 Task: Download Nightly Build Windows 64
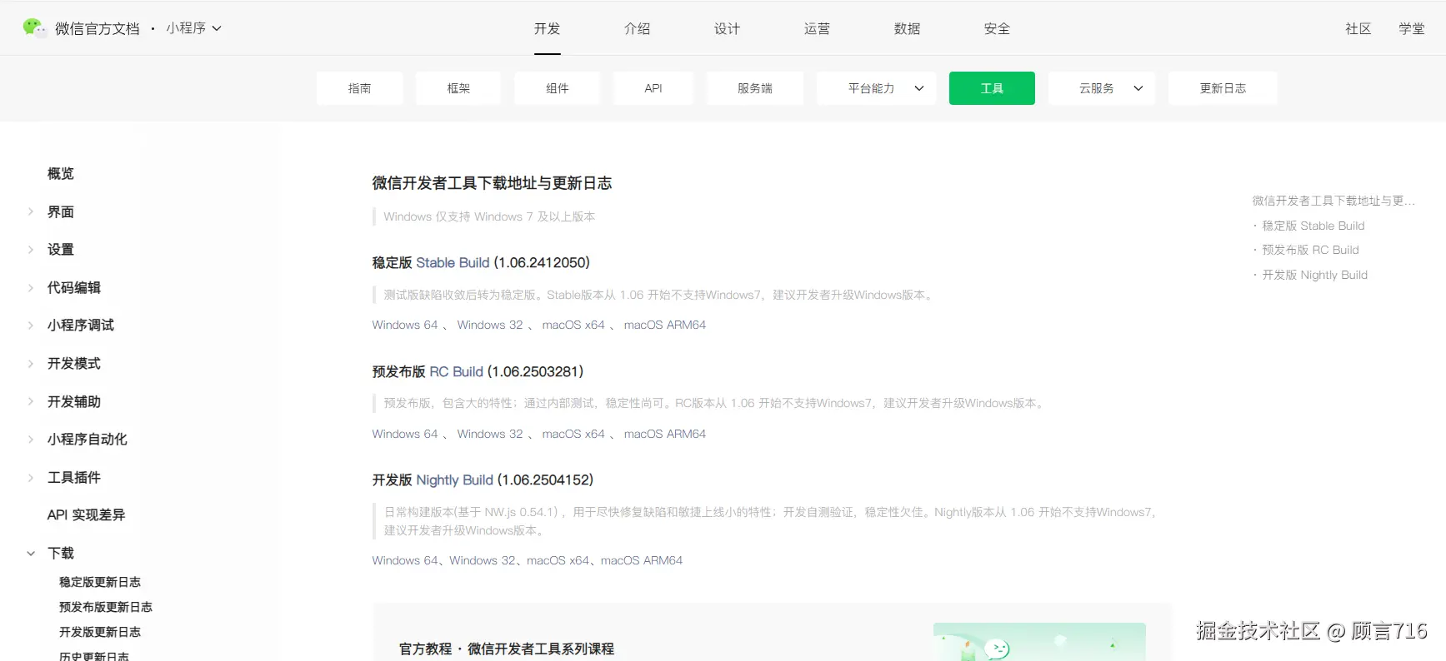coord(405,560)
